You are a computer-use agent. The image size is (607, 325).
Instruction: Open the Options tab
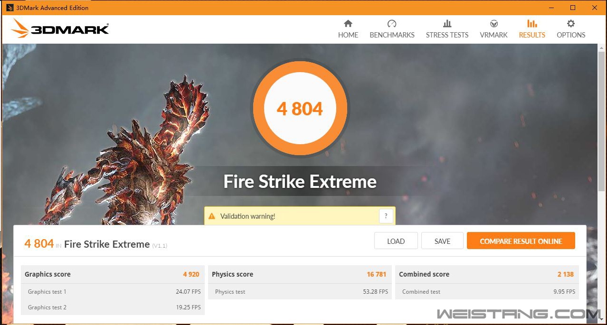[x=571, y=29]
